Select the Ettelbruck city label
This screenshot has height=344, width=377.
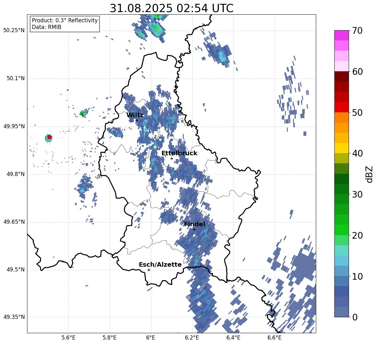point(179,153)
